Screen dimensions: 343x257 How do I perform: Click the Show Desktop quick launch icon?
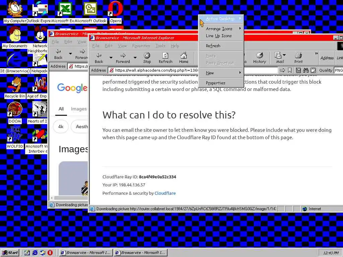pos(27,253)
